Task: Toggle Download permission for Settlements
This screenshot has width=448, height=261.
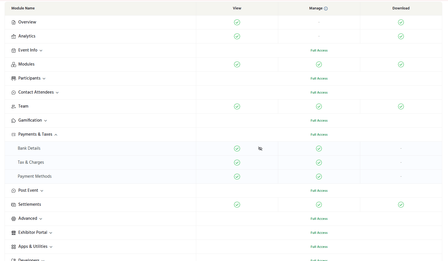Action: point(401,205)
